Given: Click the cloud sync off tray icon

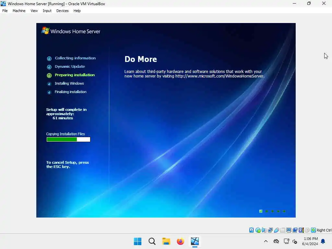Looking at the screenshot, I should (276, 241).
